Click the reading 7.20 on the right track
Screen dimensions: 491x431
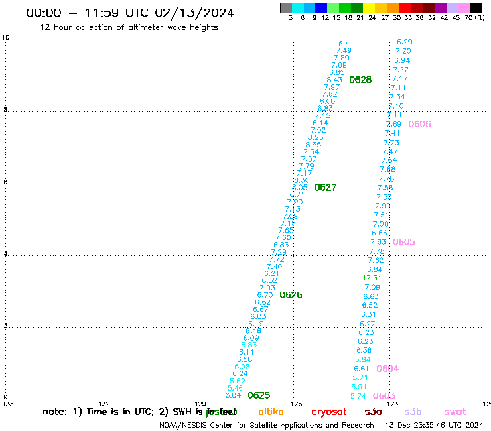point(403,51)
